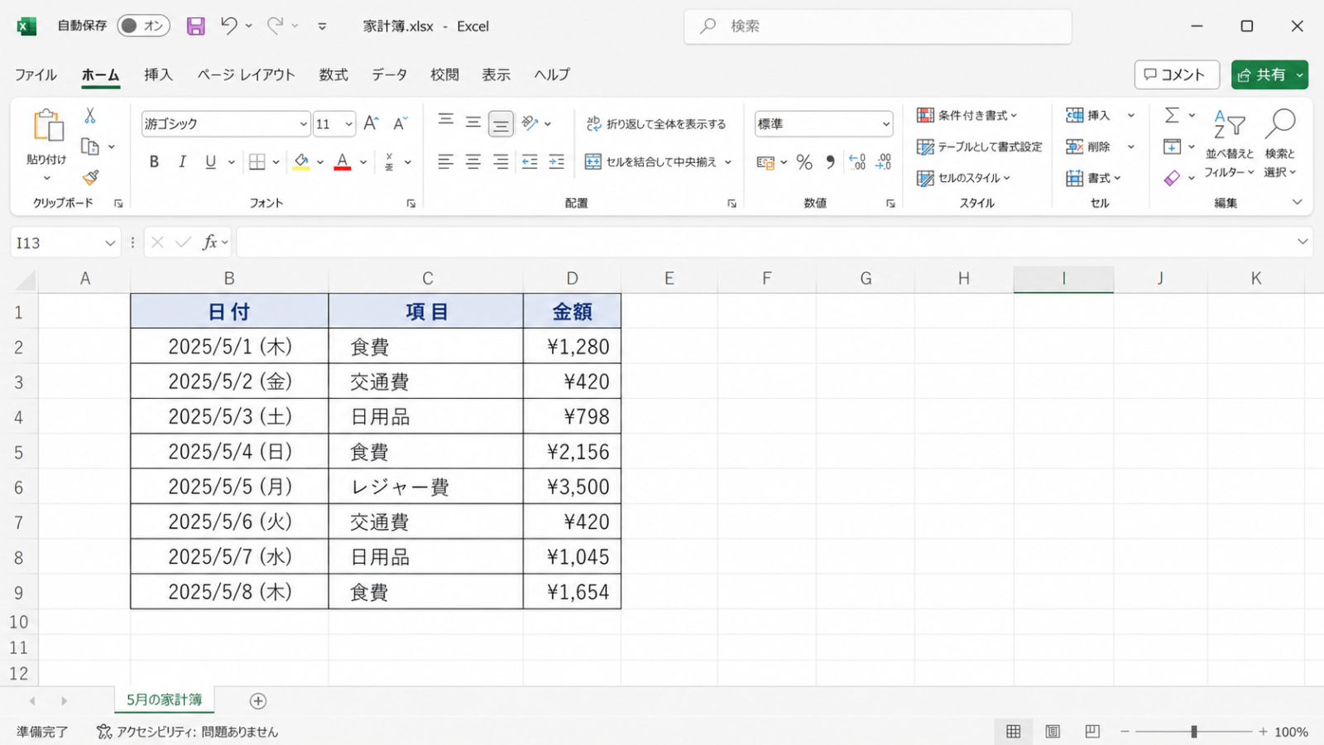Switch to page break preview in status bar
Viewport: 1324px width, 745px height.
(1092, 732)
